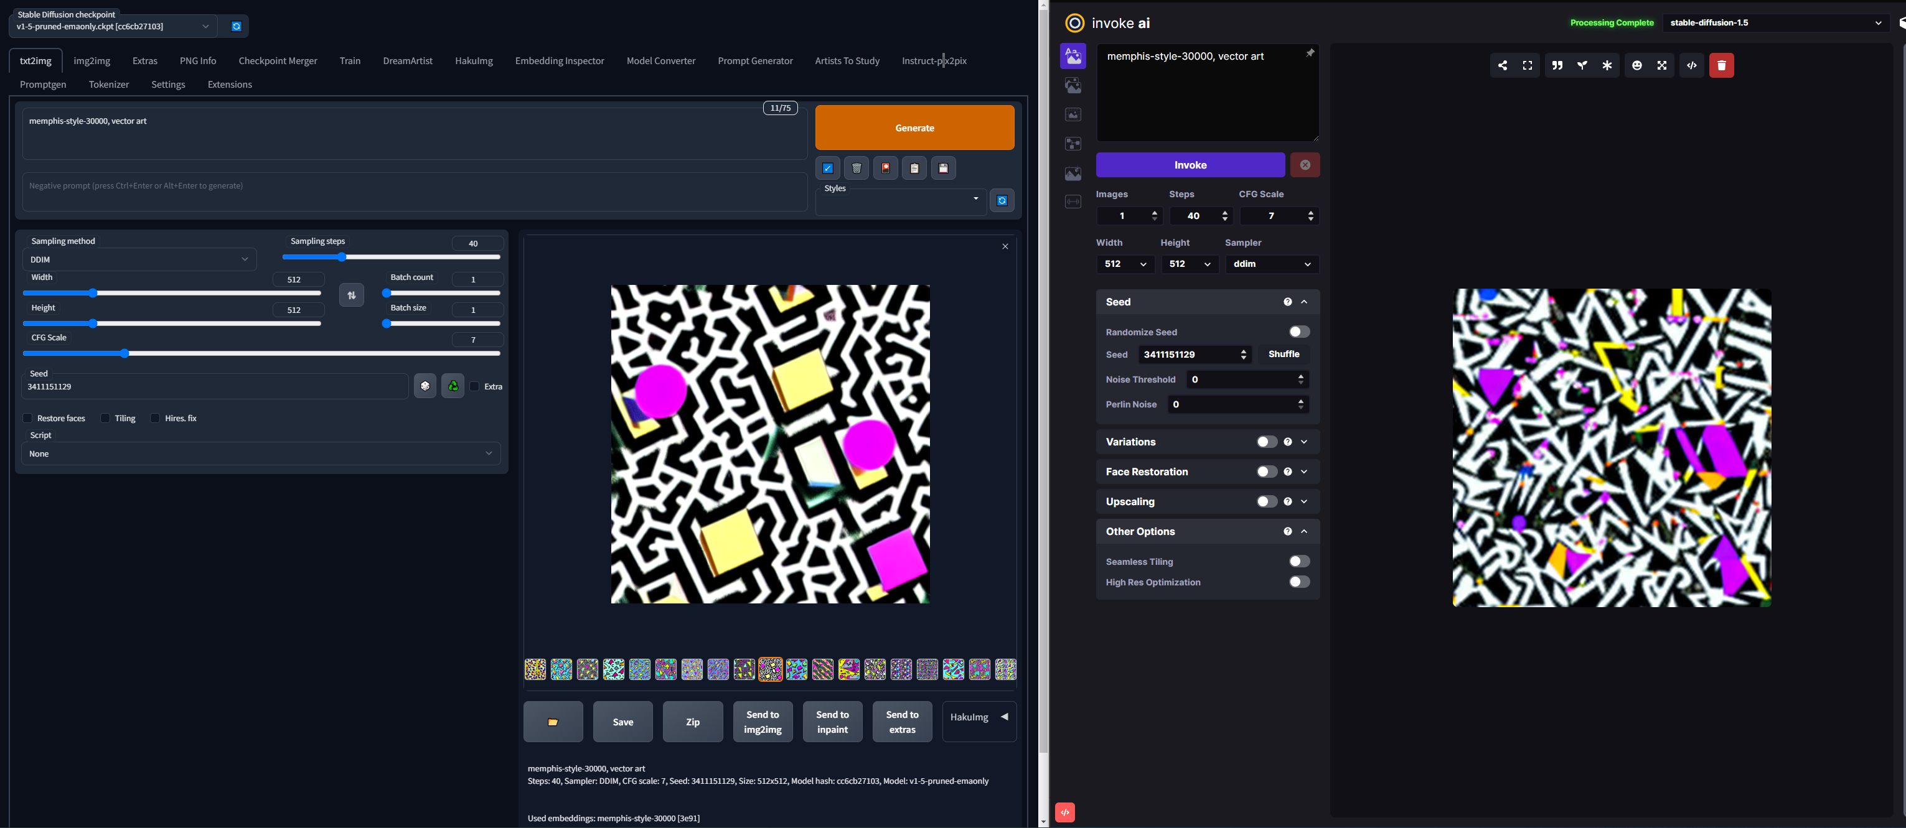Click the dice random seed button

pos(425,386)
